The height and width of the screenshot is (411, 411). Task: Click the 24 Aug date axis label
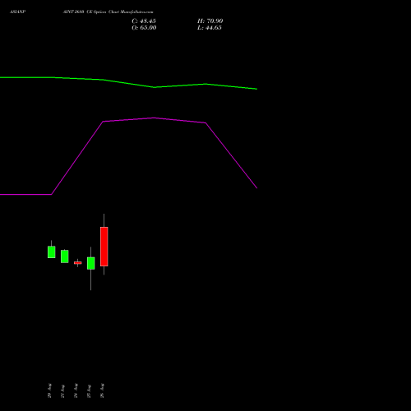point(76,390)
